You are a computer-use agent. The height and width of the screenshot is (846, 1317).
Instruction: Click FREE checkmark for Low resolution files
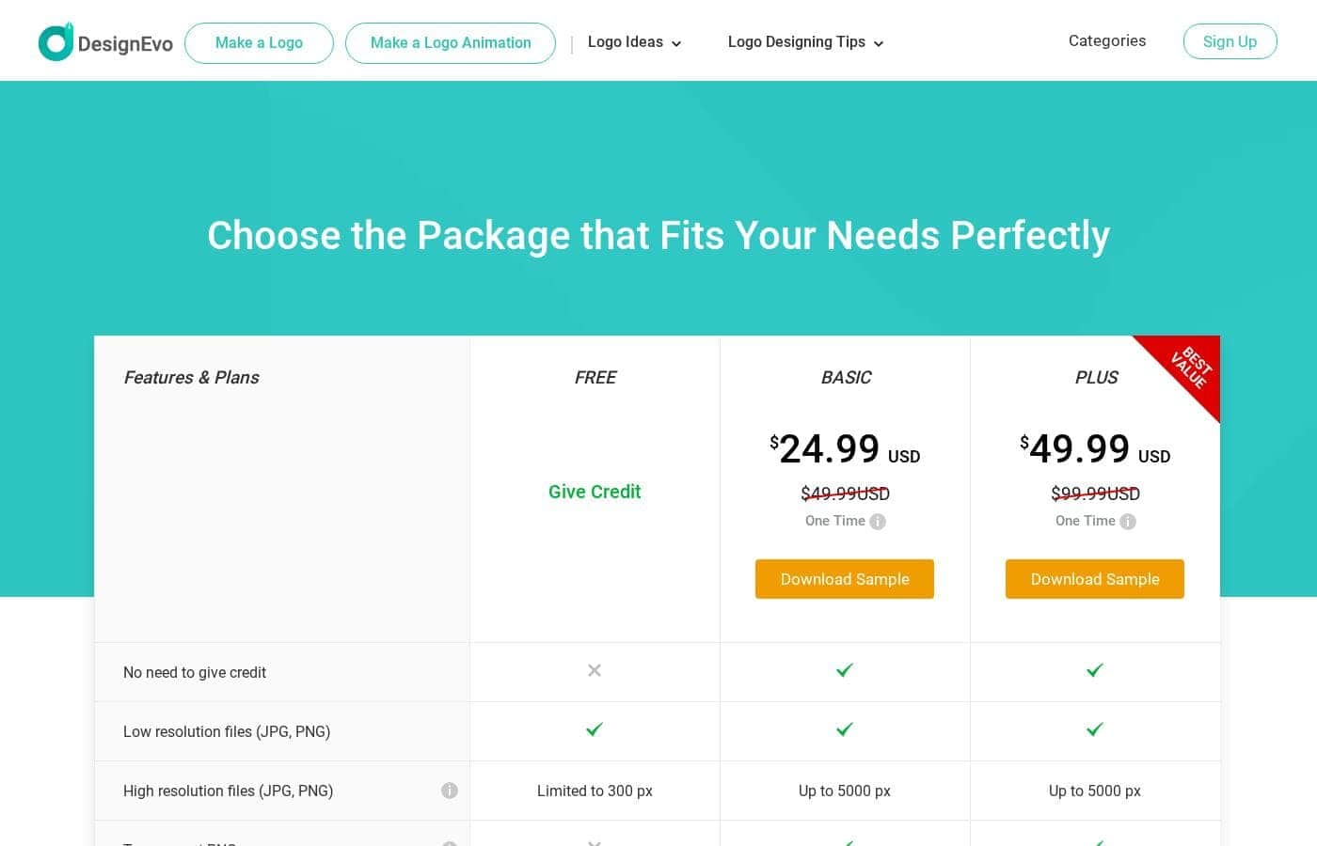tap(595, 729)
